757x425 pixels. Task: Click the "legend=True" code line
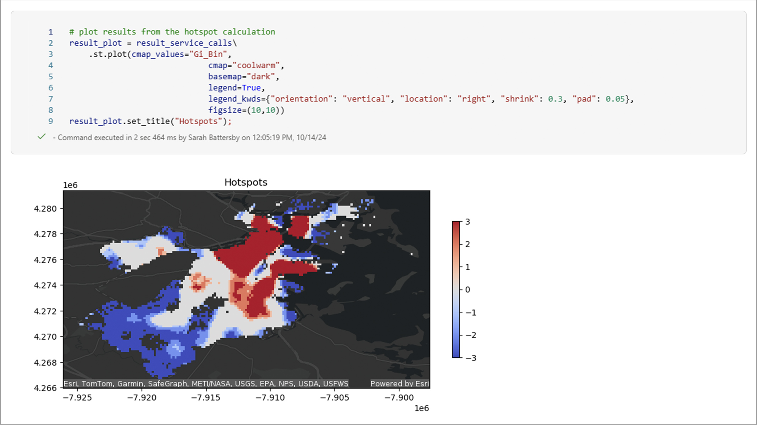pos(237,88)
